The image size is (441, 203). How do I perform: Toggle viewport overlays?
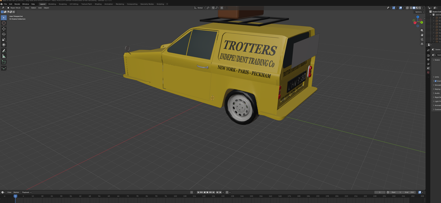tap(400, 8)
